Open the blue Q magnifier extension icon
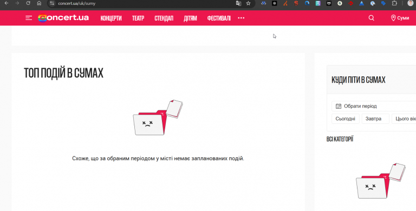The height and width of the screenshot is (211, 416). [x=307, y=3]
